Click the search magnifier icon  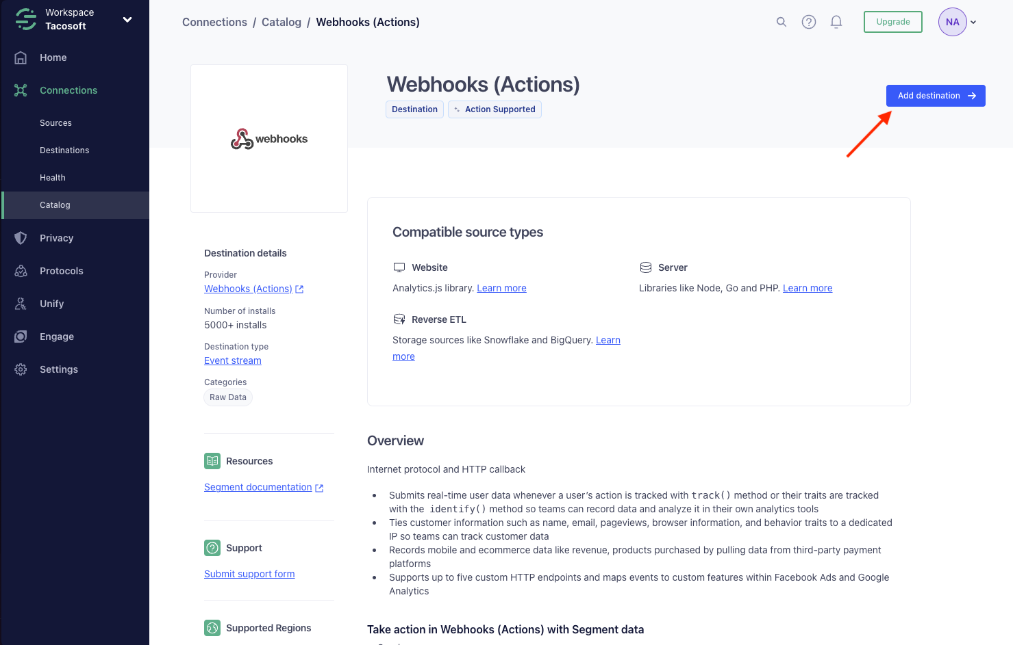(x=781, y=21)
